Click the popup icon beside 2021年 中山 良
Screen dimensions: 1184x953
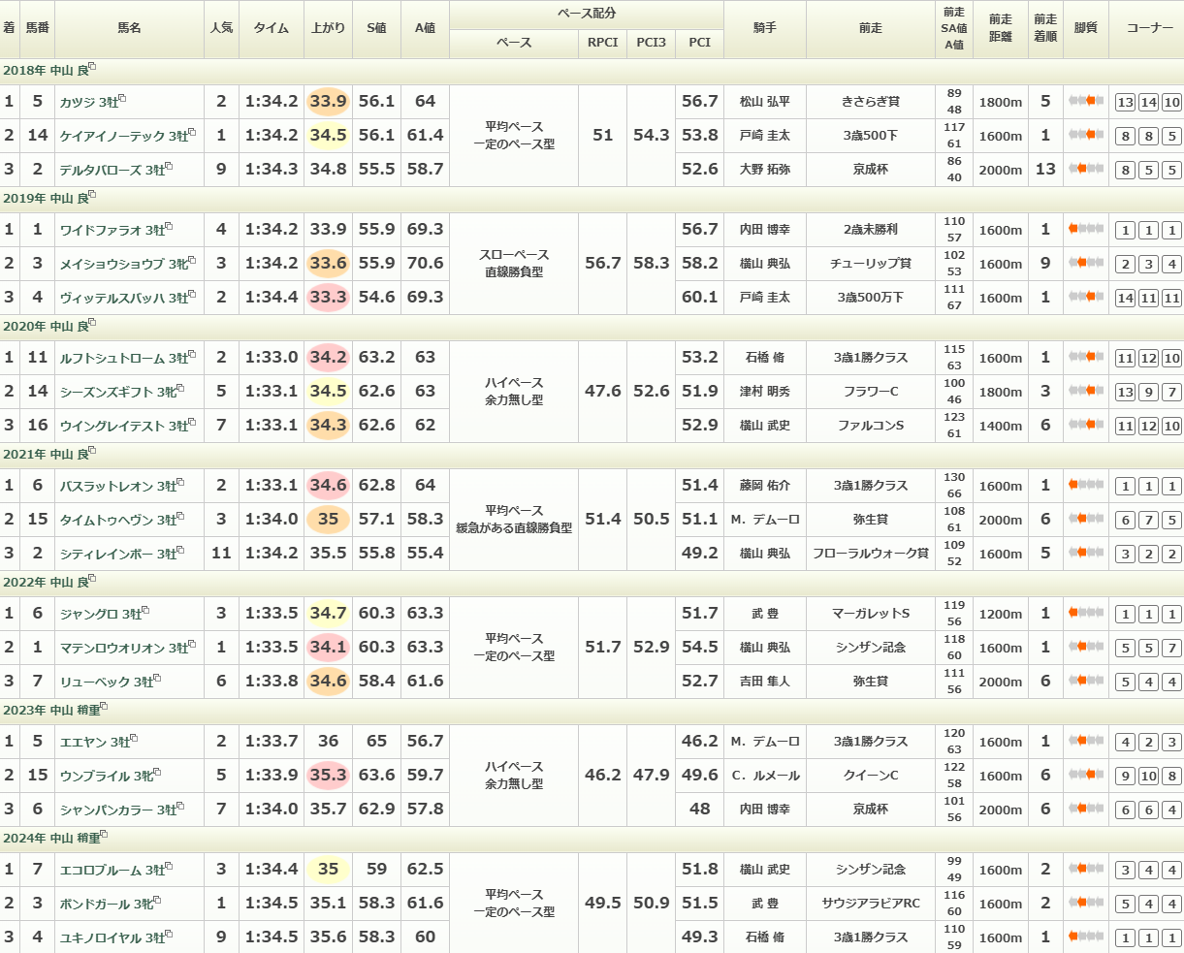point(92,451)
